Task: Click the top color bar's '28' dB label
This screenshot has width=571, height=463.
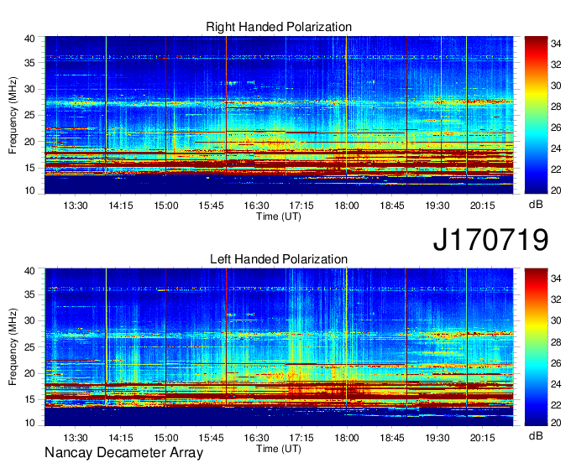Action: (556, 107)
